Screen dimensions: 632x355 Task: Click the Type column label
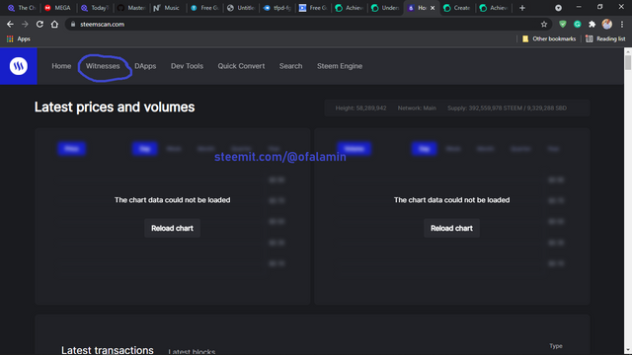(x=556, y=346)
